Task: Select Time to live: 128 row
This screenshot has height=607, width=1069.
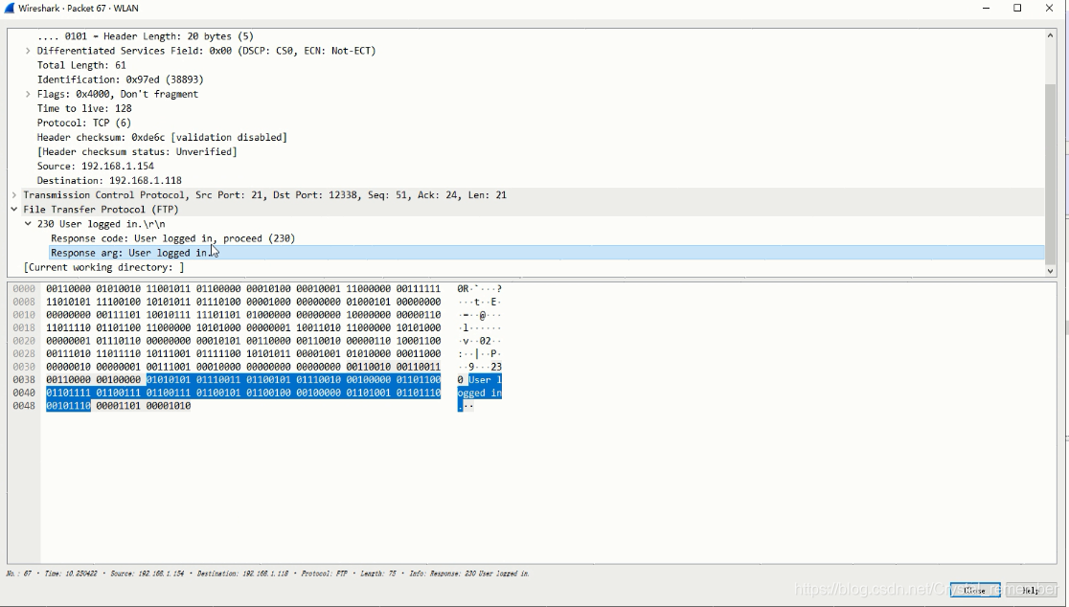Action: point(84,108)
